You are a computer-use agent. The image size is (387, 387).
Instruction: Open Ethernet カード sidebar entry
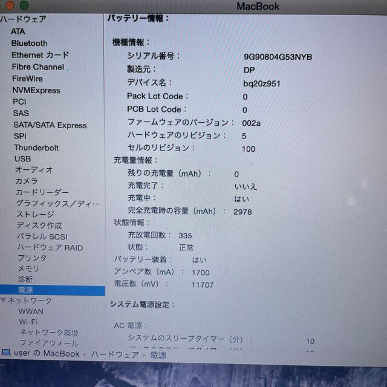point(41,55)
